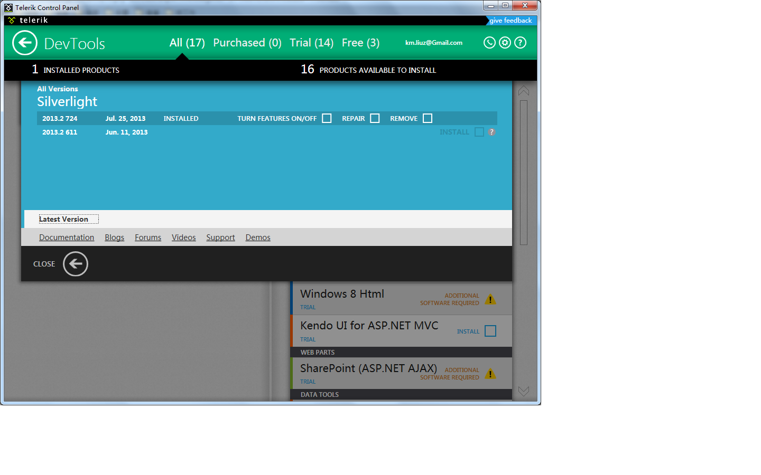Click the Jul. 25, 2013 date
The height and width of the screenshot is (475, 761).
[x=125, y=119]
